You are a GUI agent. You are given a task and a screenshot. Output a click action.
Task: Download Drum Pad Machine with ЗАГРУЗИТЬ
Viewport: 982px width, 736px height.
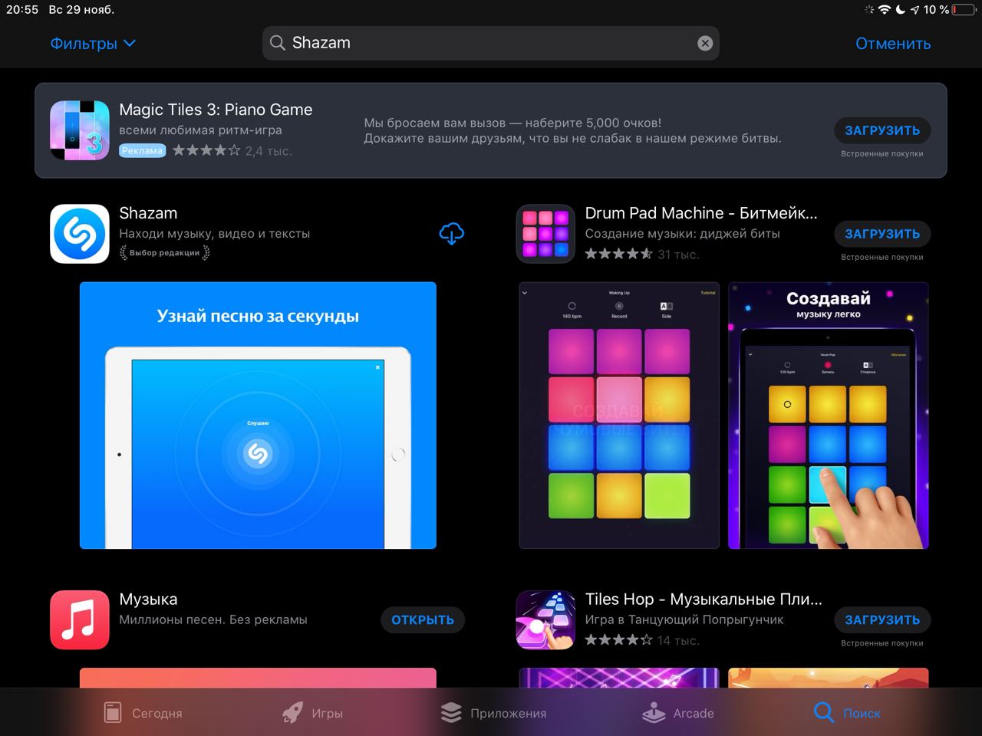pos(882,234)
